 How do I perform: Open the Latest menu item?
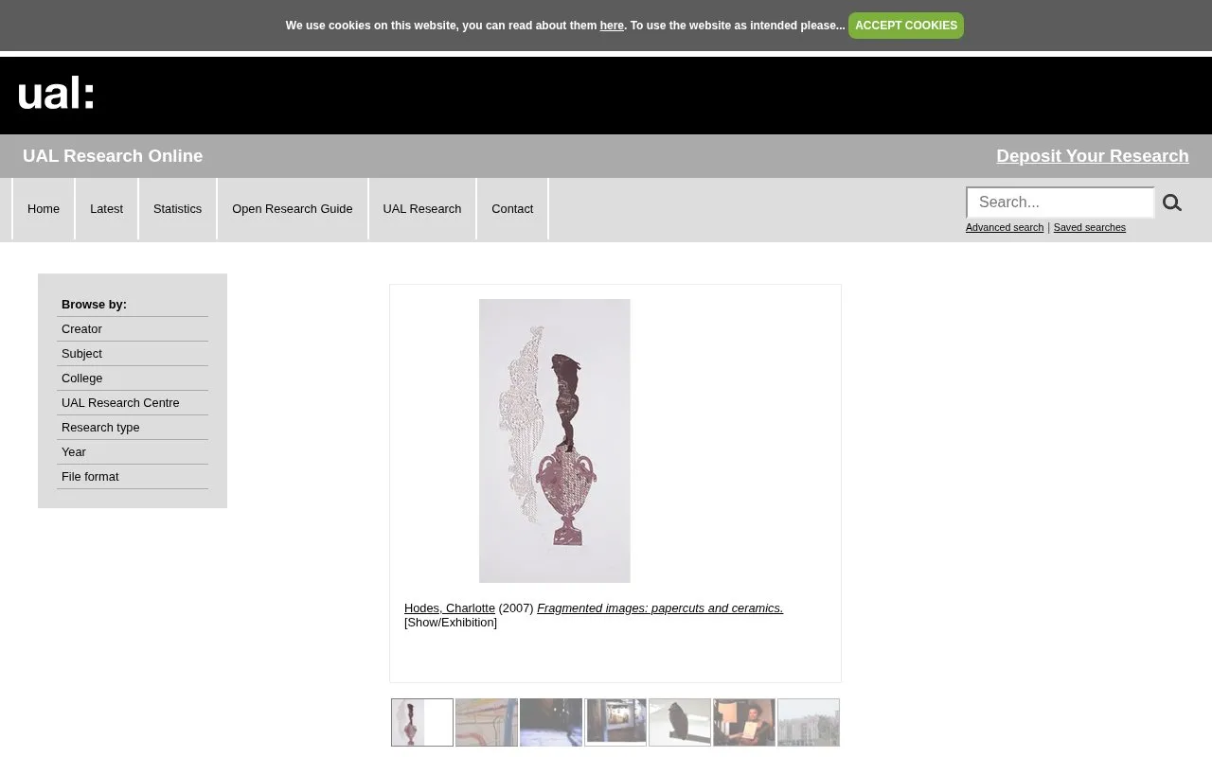click(x=106, y=209)
